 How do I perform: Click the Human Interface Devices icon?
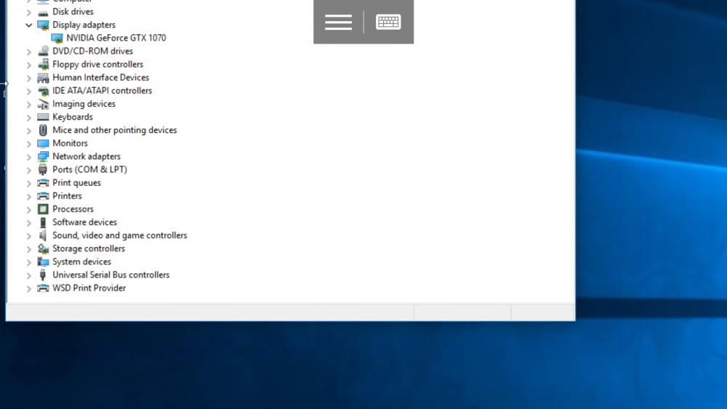tap(43, 77)
